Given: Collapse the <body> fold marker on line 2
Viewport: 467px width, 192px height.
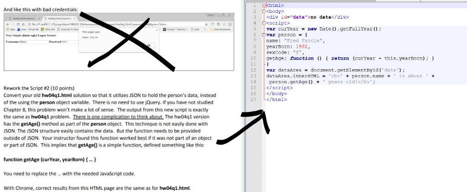Looking at the screenshot, I should pos(264,11).
